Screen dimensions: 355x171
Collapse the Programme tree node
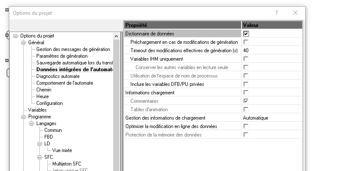point(24,117)
